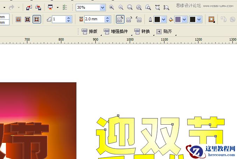Click the contour steps icon
This screenshot has height=159, width=237.
coord(49,19)
